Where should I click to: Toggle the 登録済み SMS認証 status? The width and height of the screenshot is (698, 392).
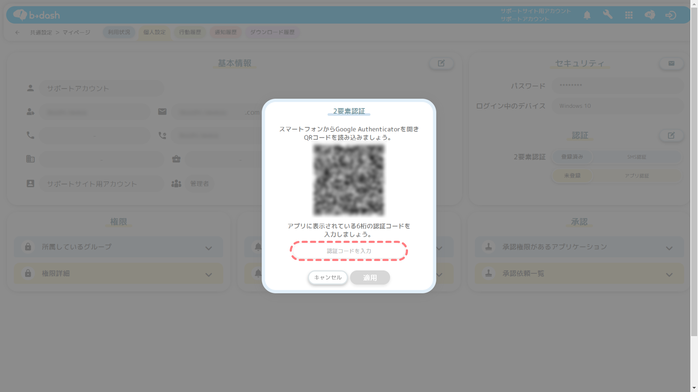572,157
